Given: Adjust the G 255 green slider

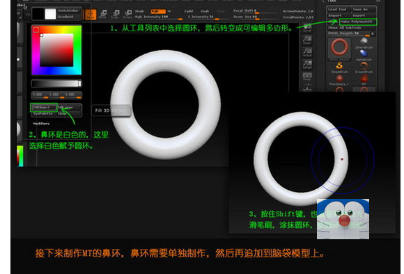Looking at the screenshot, I should 56,95.
